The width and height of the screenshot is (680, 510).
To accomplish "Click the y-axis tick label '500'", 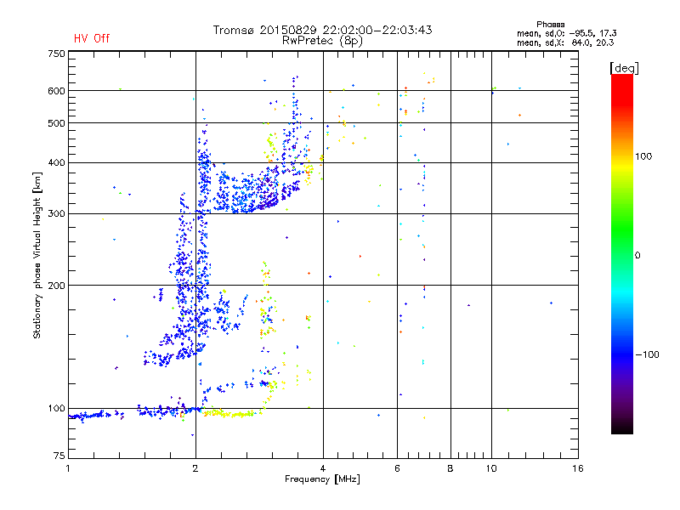I will pyautogui.click(x=56, y=123).
